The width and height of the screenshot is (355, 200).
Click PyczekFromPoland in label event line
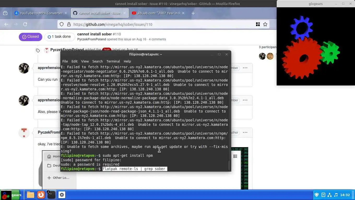tap(67, 49)
